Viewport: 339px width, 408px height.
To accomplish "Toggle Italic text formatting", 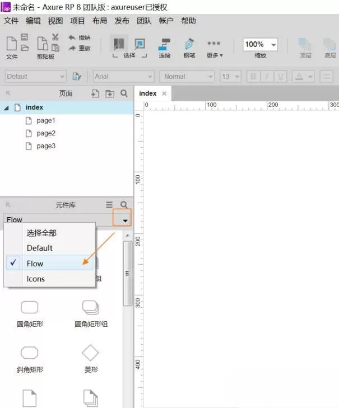I will click(x=267, y=77).
